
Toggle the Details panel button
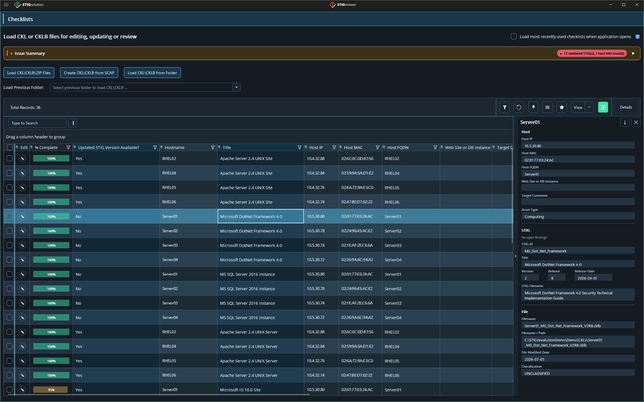tap(626, 107)
